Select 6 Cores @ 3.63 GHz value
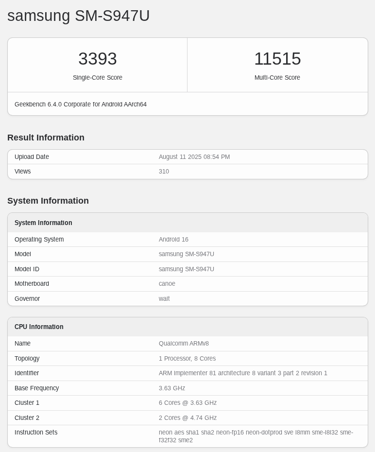The image size is (375, 452). (187, 403)
